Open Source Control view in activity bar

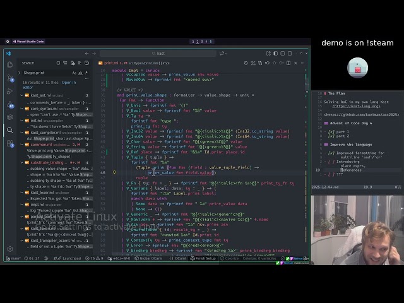[10, 78]
